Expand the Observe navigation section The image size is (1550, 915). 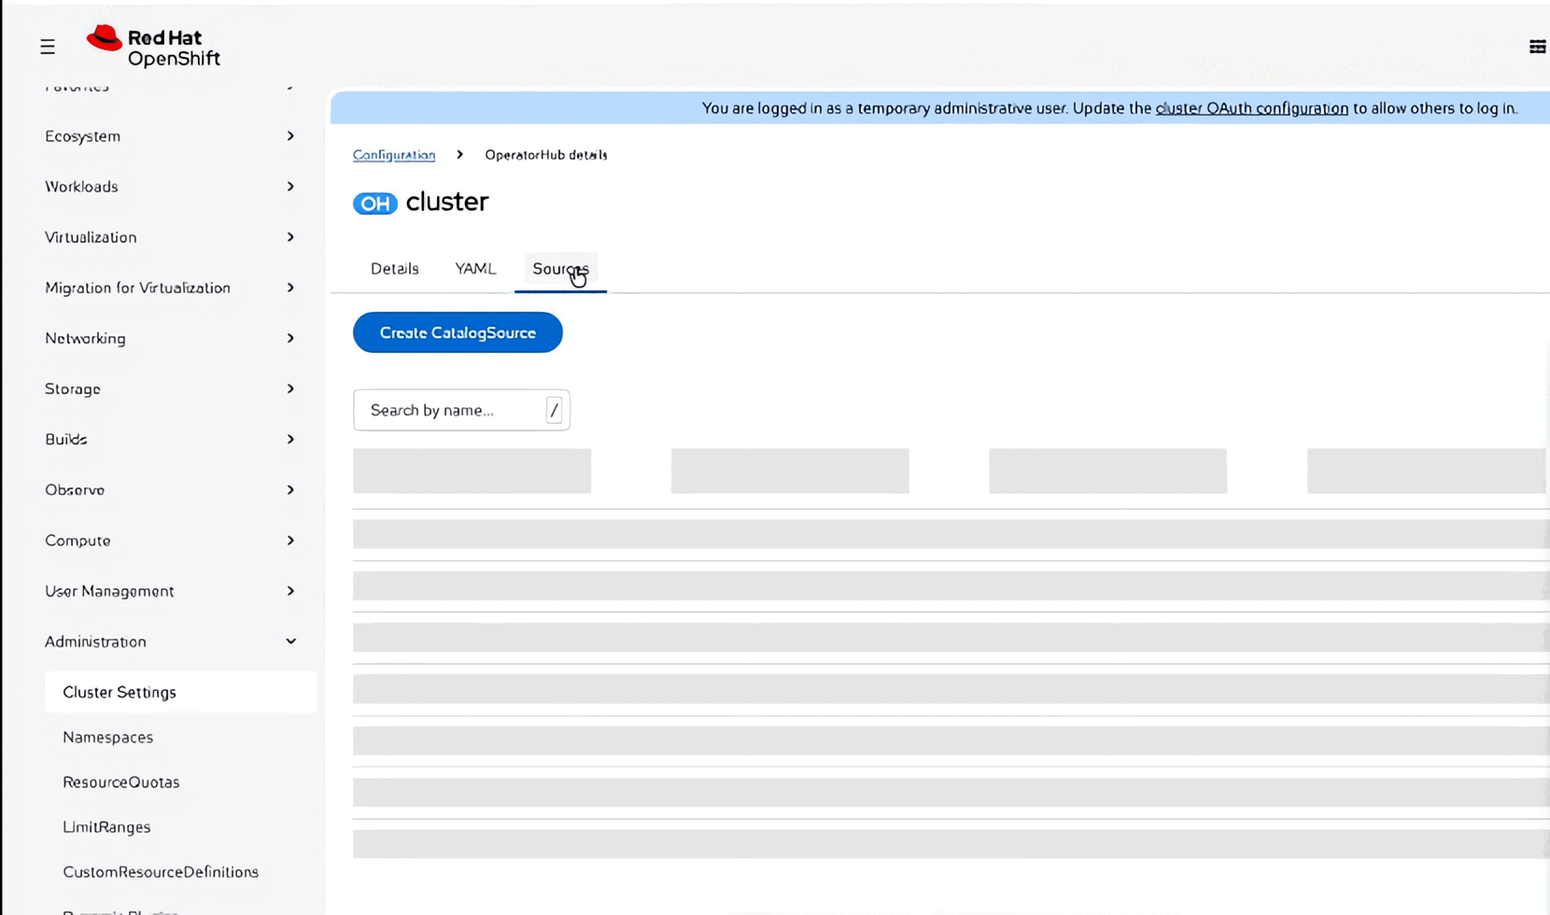pyautogui.click(x=170, y=489)
